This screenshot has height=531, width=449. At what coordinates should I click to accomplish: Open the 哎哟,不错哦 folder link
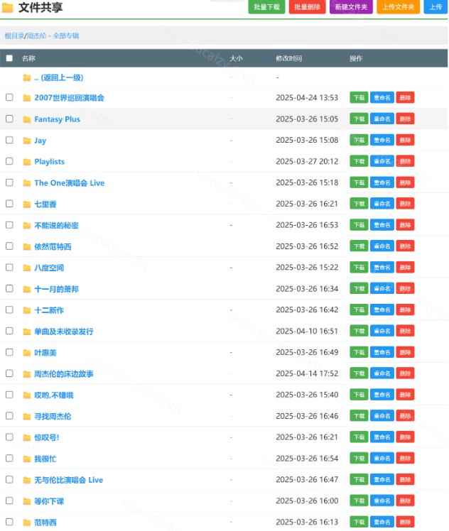coord(54,395)
